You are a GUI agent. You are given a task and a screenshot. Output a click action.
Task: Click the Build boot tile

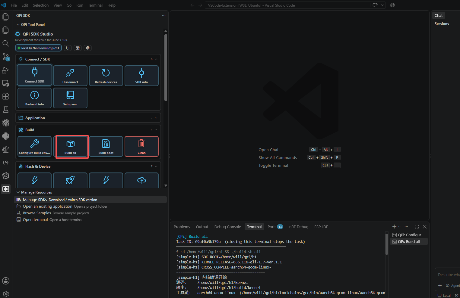106,146
